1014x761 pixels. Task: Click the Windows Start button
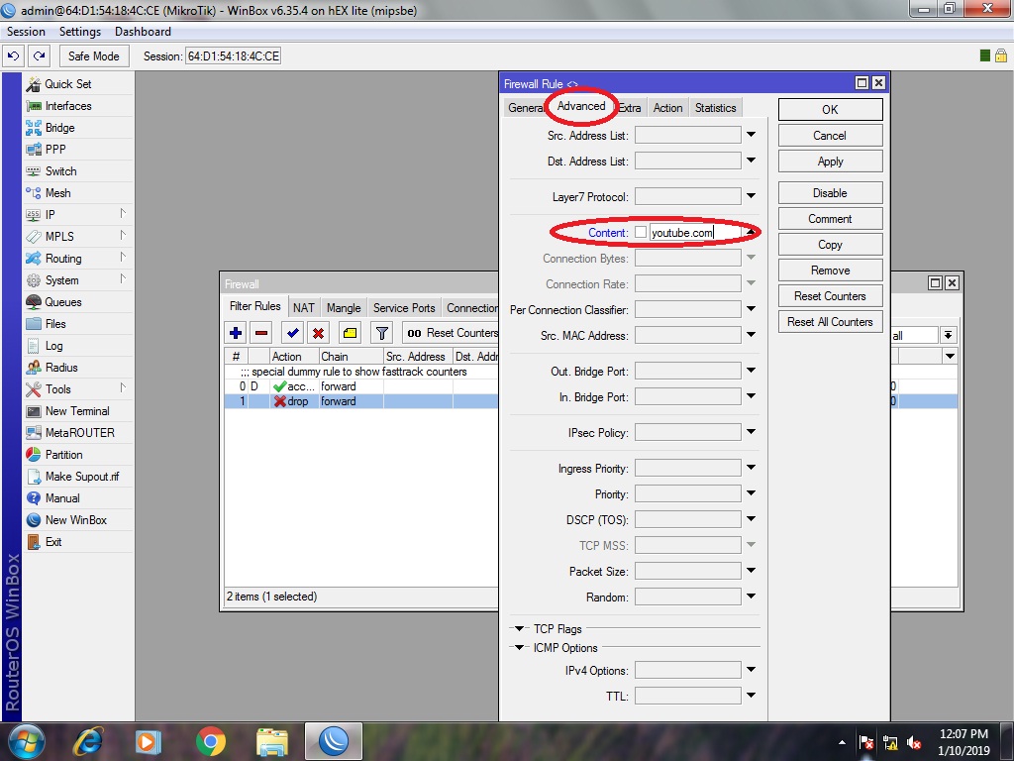pyautogui.click(x=26, y=741)
